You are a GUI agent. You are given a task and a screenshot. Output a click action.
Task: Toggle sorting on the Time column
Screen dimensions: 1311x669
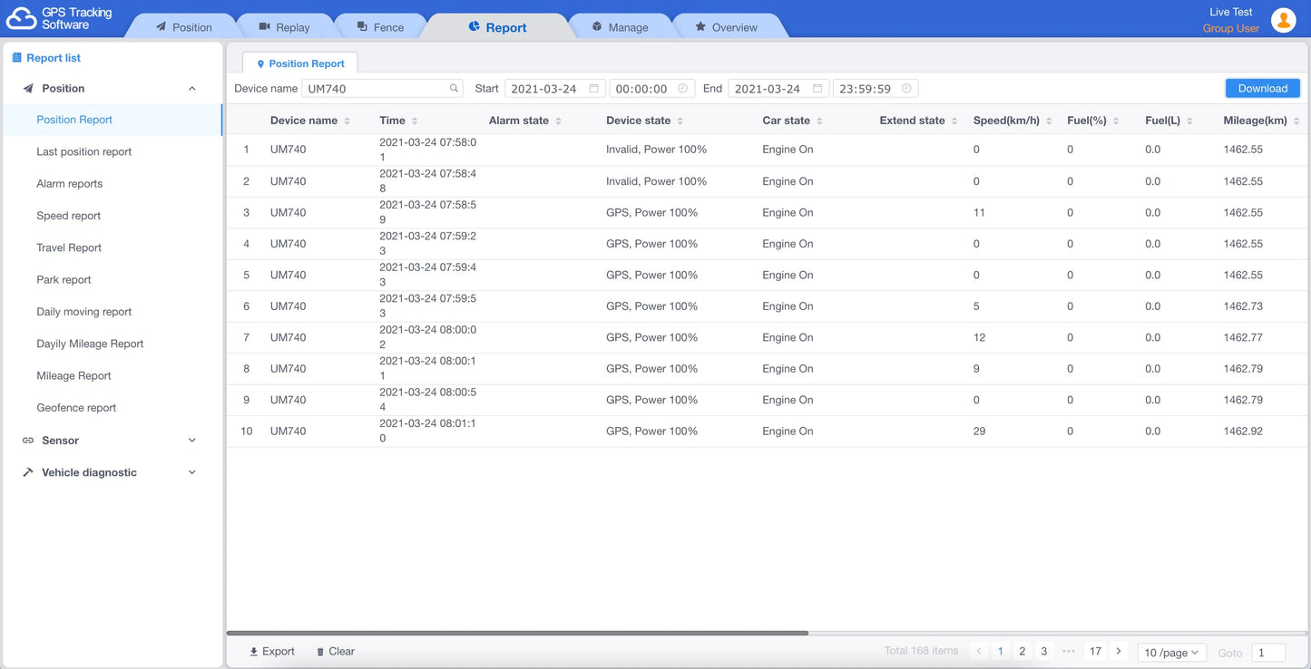pos(416,120)
